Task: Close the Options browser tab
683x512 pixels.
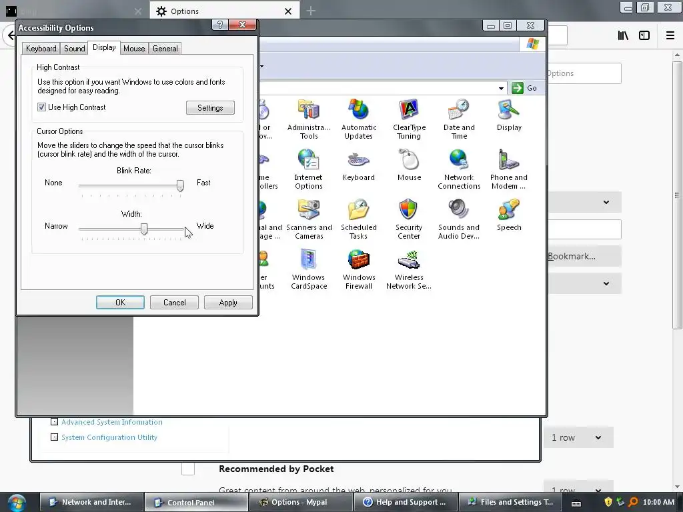Action: pos(288,11)
